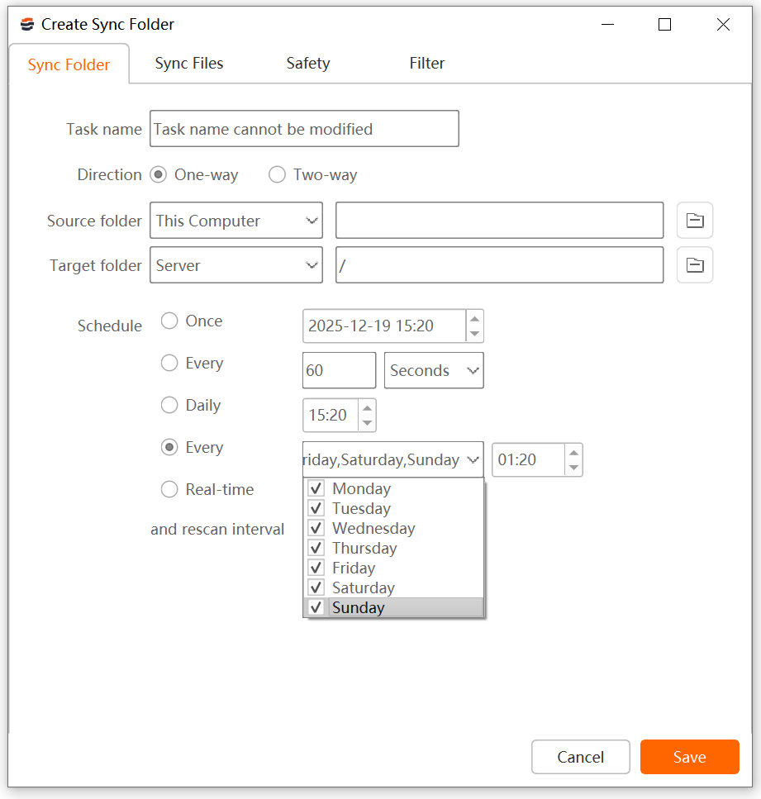Browse for the target folder
Image resolution: width=761 pixels, height=799 pixels.
(x=694, y=265)
